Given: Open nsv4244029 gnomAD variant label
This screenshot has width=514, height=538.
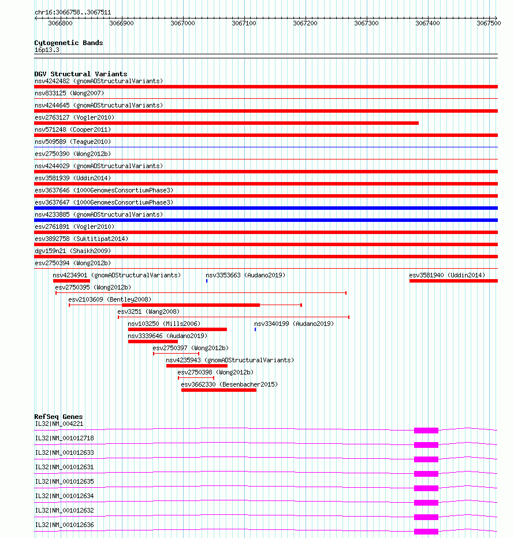Looking at the screenshot, I should tap(99, 166).
